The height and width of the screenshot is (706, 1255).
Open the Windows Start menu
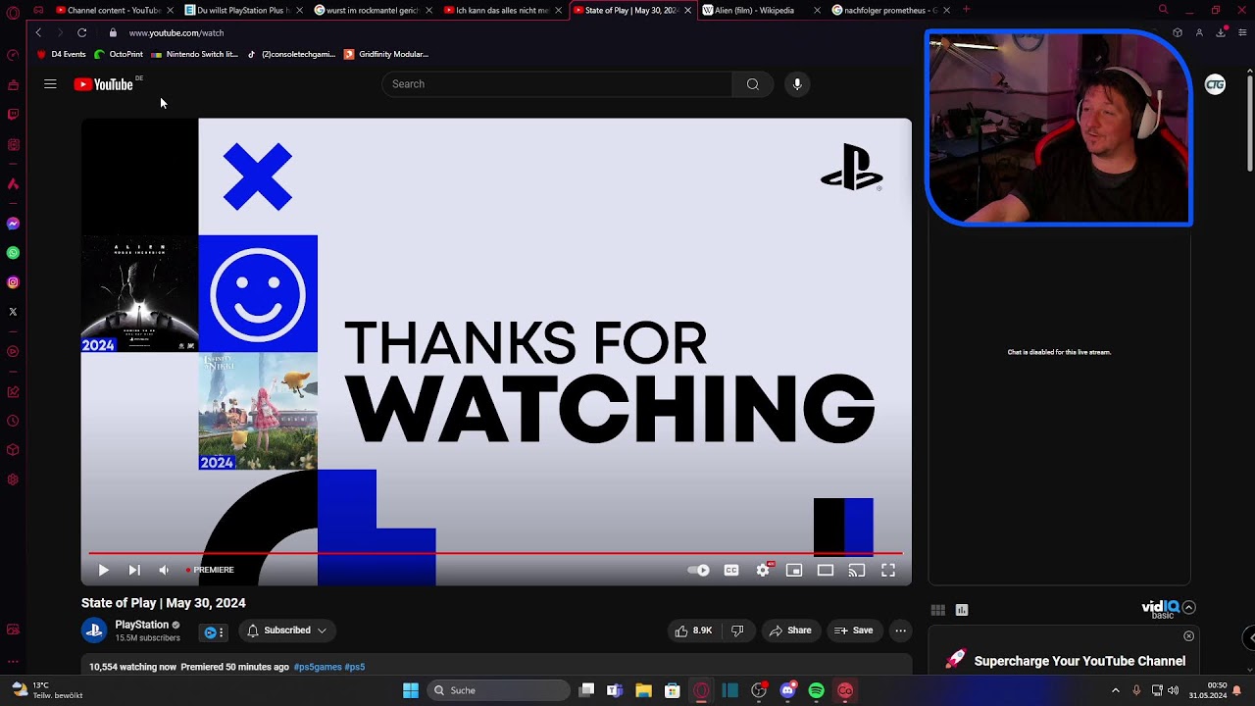point(411,690)
